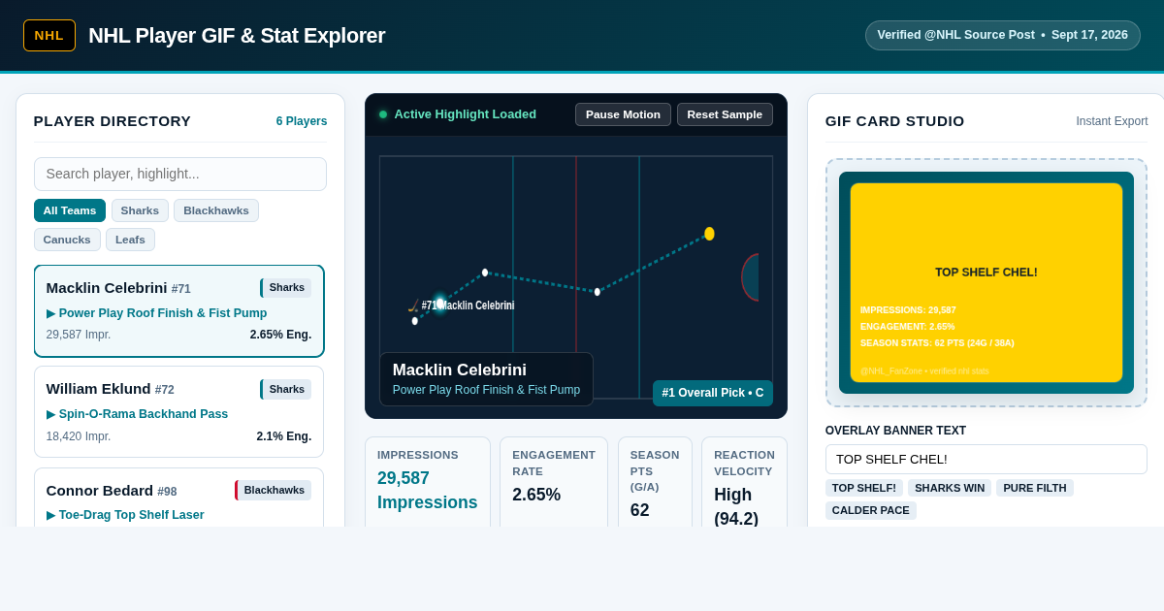Apply the CALDER PACE banner preset
Screen dimensions: 1164x611
click(x=871, y=510)
